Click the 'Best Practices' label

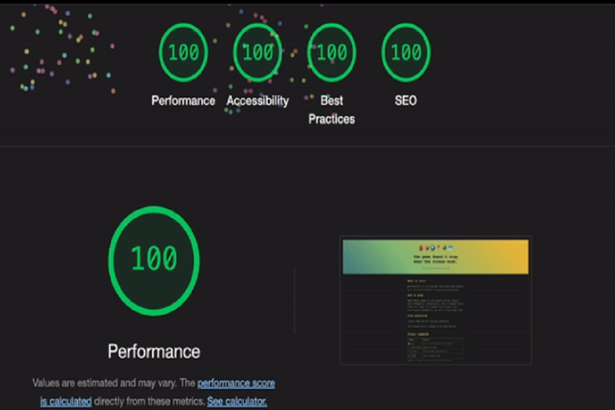[x=332, y=110]
